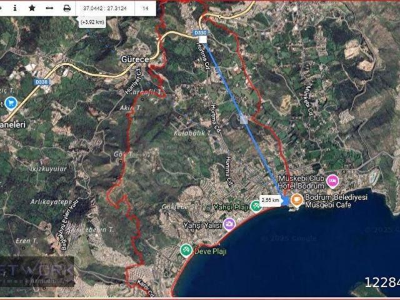Click the print icon in toolbar
This screenshot has height=300, width=400.
click(x=67, y=8)
